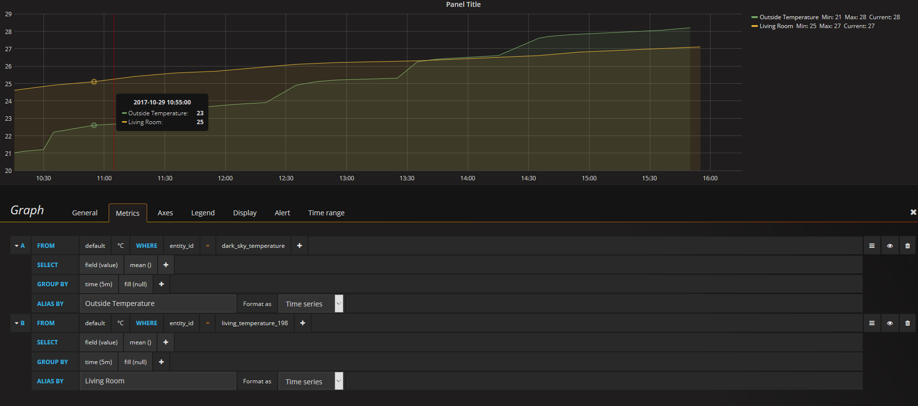Switch to the General tab
Screen dimensions: 918x406
[x=85, y=213]
